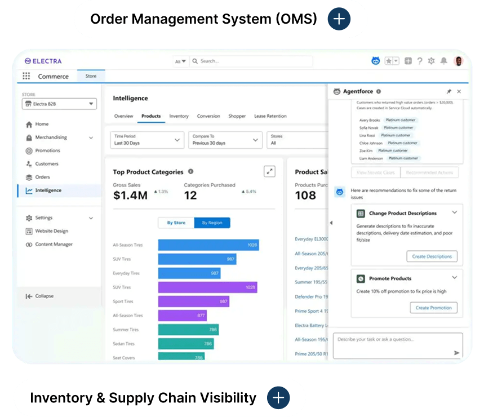This screenshot has width=484, height=417.
Task: Open the notifications bell icon
Action: (x=443, y=61)
